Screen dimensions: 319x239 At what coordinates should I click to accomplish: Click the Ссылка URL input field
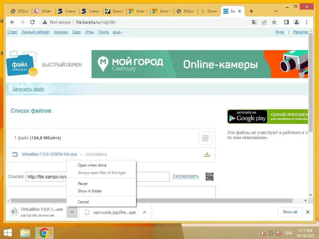click(98, 177)
